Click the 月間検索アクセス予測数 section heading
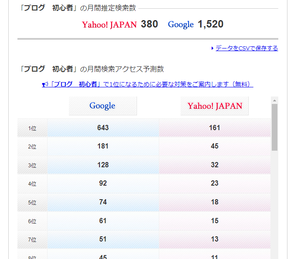Viewport: 294px width, 259px height. tap(92, 69)
